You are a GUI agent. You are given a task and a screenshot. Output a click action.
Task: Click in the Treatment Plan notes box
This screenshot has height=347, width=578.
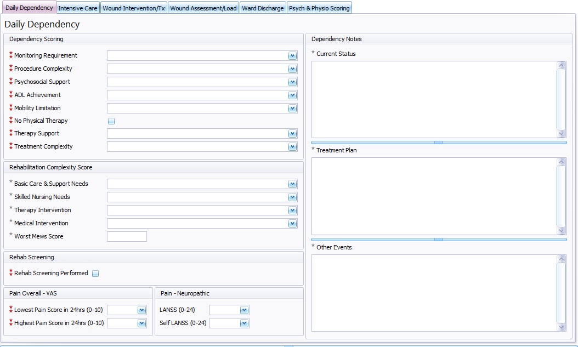[434, 196]
